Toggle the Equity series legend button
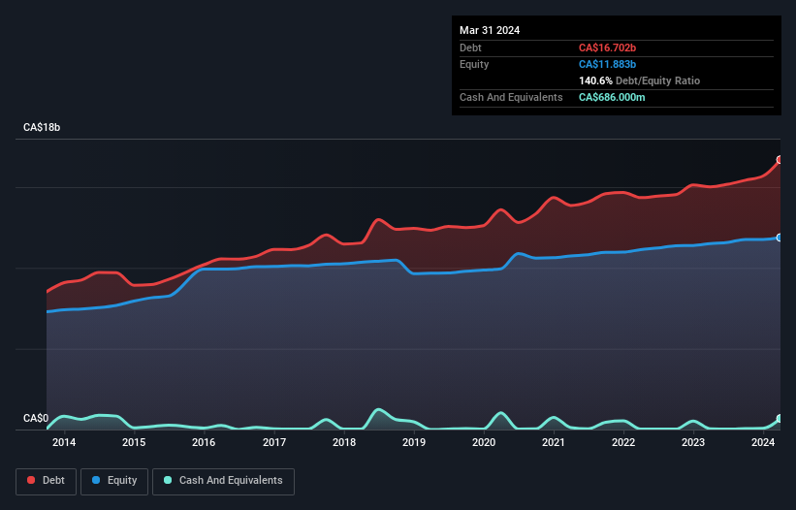 (114, 481)
